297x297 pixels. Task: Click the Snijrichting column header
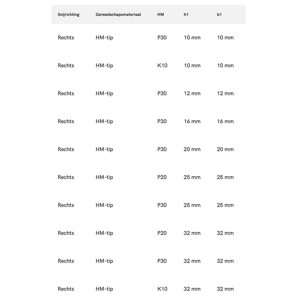point(69,15)
